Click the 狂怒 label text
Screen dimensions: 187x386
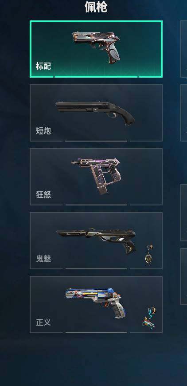(x=43, y=195)
